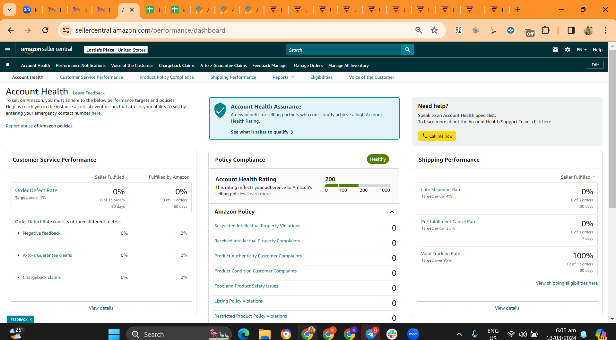This screenshot has width=616, height=340.
Task: Open Valid Tracking Rate link
Action: 440,254
